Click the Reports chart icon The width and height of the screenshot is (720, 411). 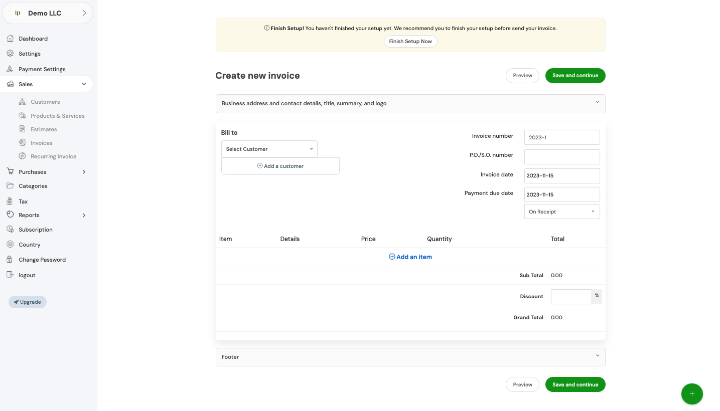point(10,215)
